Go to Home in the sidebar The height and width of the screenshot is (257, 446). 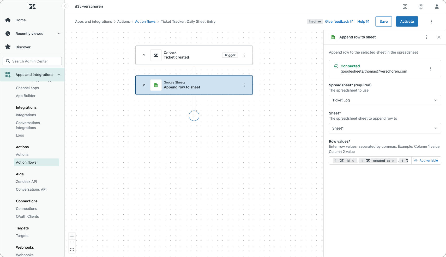coord(21,20)
